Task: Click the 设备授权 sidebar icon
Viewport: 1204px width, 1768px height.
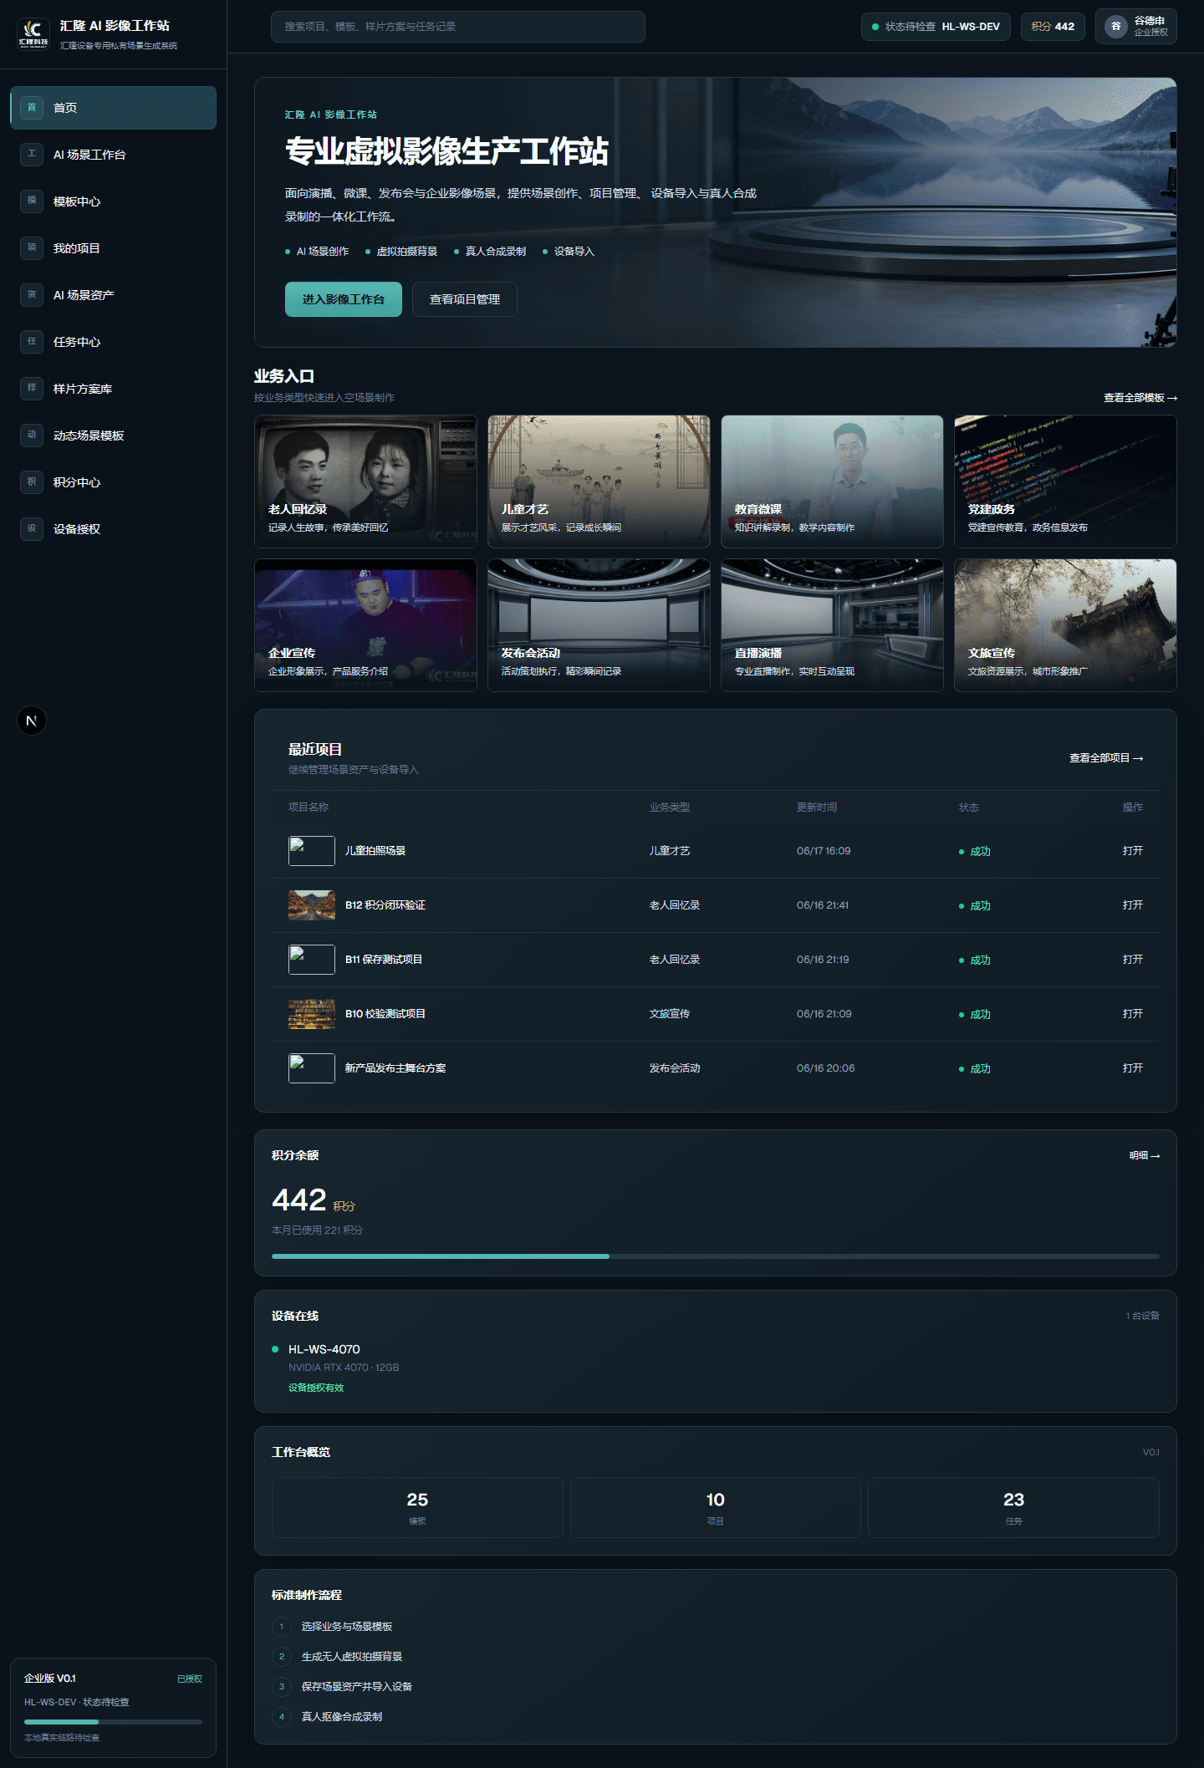Action: (32, 528)
